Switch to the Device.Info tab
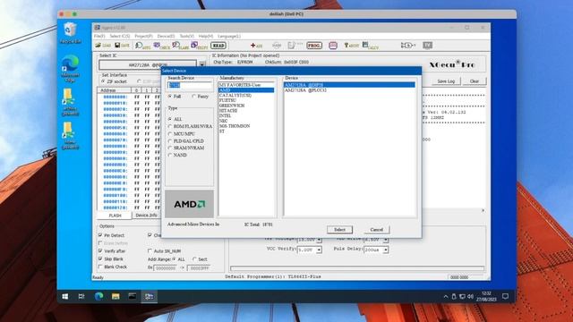Image resolution: width=573 pixels, height=322 pixels. click(147, 216)
